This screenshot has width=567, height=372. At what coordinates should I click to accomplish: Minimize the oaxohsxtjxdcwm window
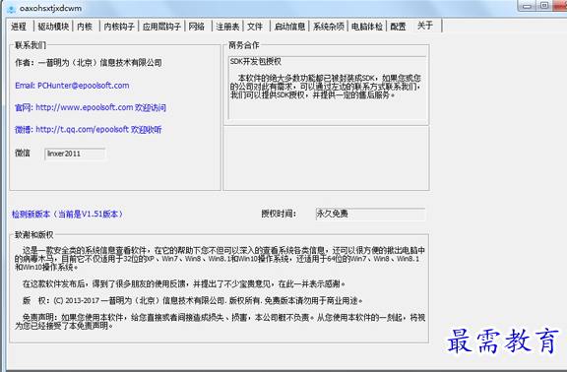coord(527,6)
